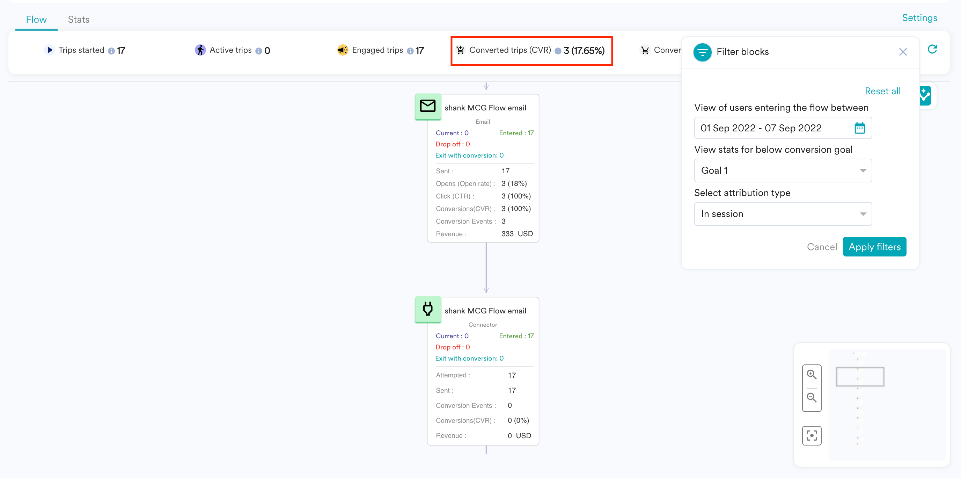The image size is (961, 478).
Task: Click the fit-to-screen focus icon
Action: point(812,435)
